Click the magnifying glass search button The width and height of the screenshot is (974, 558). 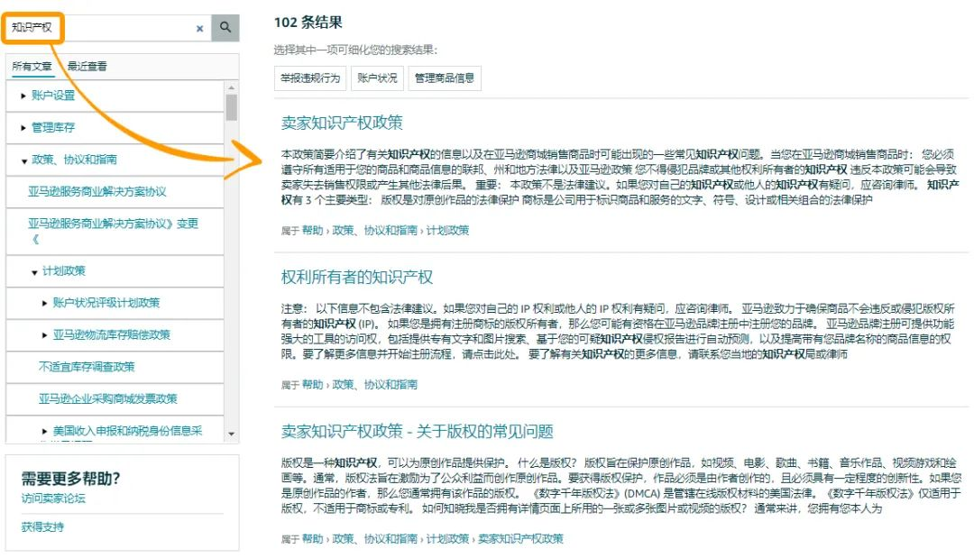[x=225, y=28]
